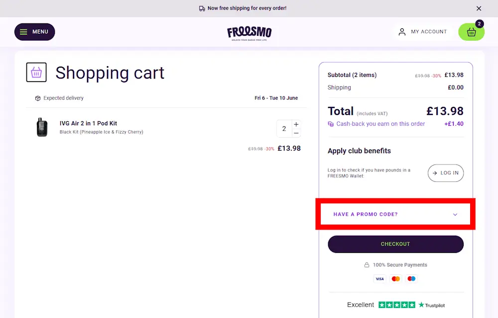Open the hamburger MENU panel
The width and height of the screenshot is (498, 318).
[x=34, y=31]
